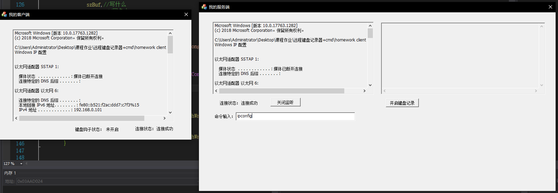This screenshot has width=558, height=193.
Task: Click the 我的服务端 title bar app icon
Action: 204,7
